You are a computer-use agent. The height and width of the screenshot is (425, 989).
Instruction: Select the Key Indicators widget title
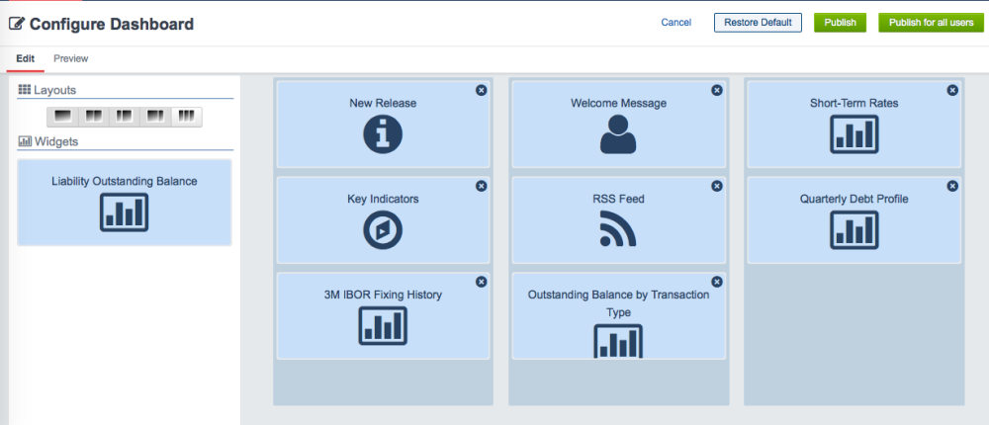point(383,200)
